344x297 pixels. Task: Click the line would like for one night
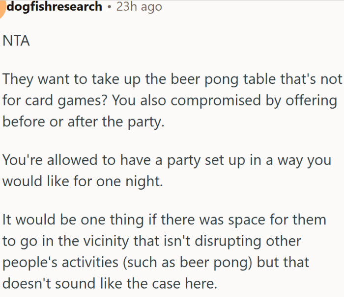tap(83, 181)
